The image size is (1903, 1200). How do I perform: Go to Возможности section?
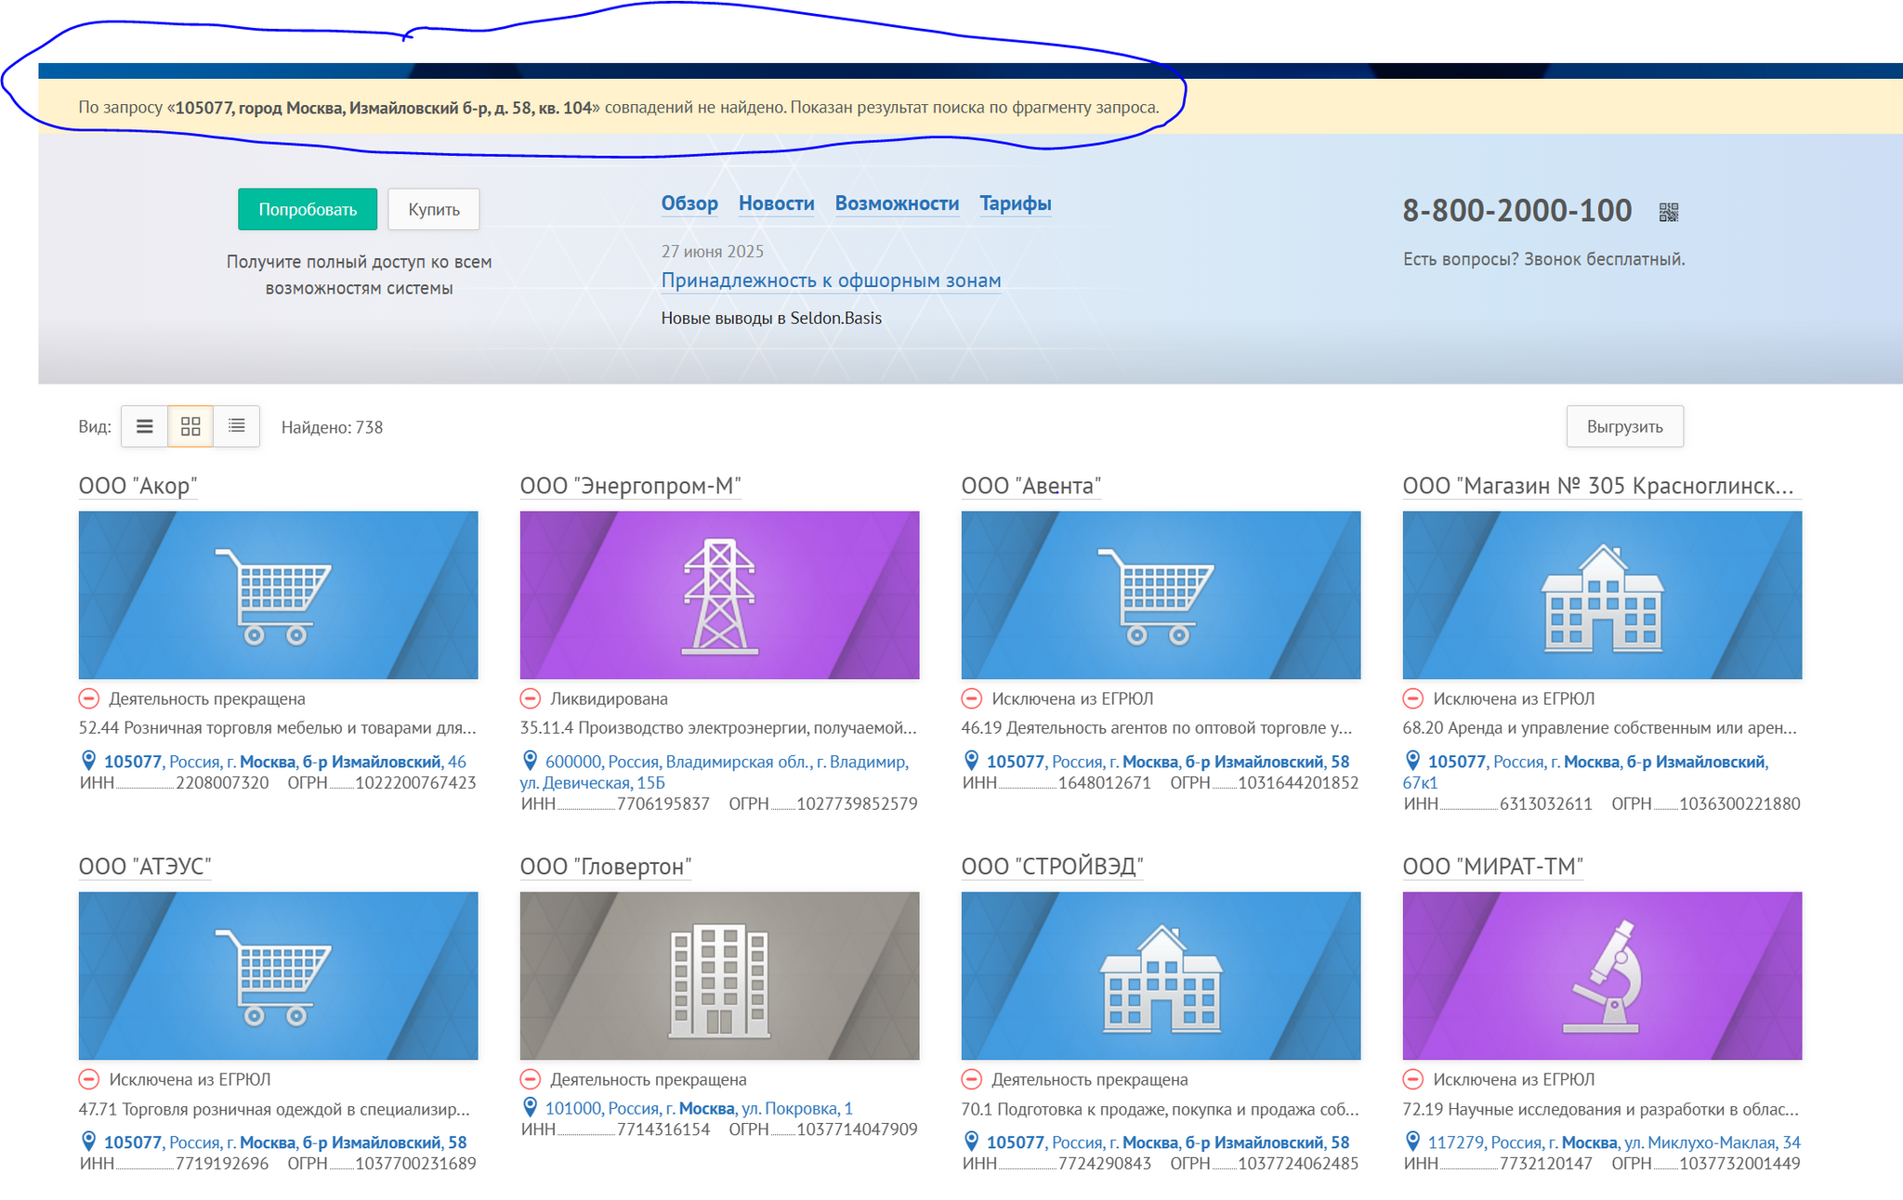897,203
